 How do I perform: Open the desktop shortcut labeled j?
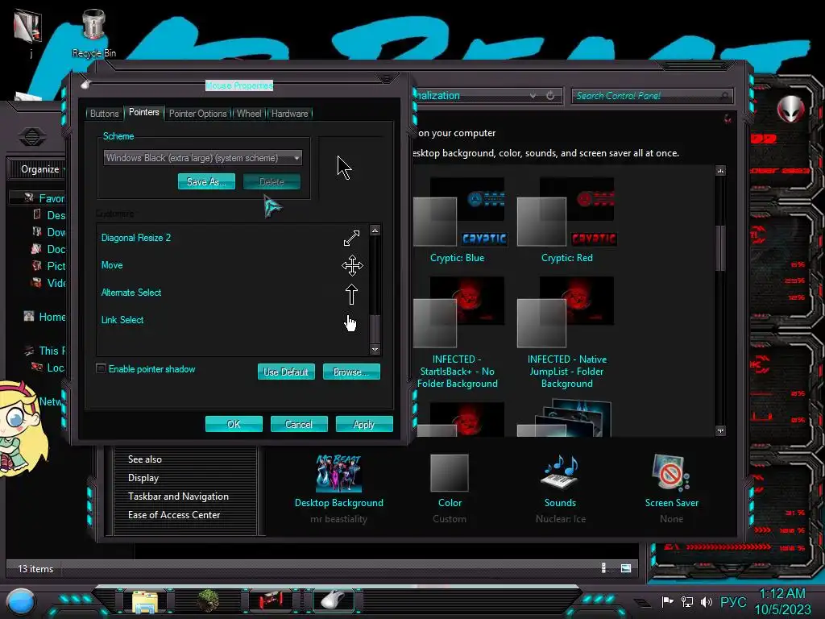pyautogui.click(x=27, y=32)
